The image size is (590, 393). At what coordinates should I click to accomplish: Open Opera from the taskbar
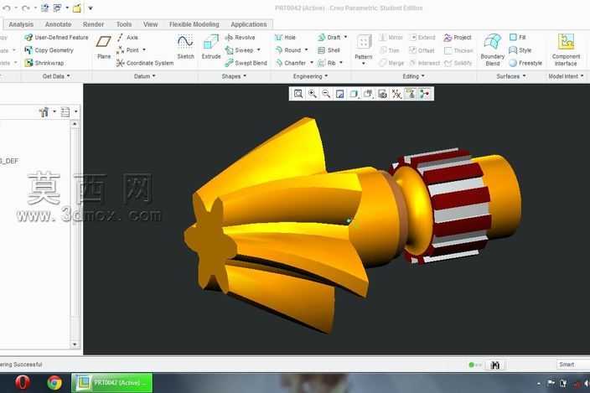point(23,383)
